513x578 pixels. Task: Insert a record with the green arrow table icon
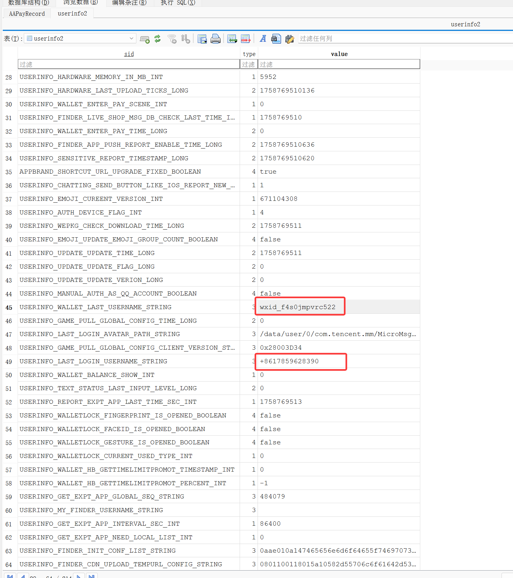point(232,39)
